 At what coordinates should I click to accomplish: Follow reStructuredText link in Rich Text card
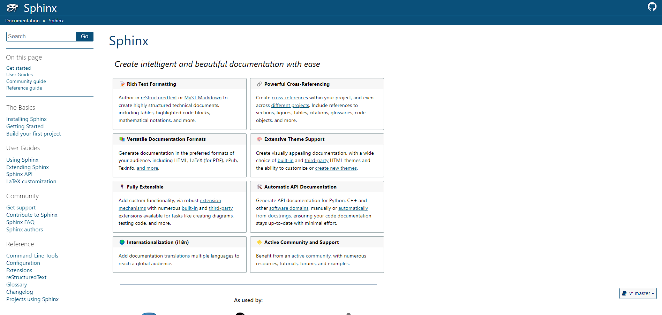159,98
